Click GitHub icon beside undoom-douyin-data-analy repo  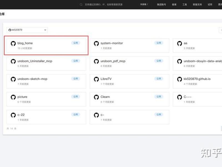pyautogui.click(x=180, y=61)
